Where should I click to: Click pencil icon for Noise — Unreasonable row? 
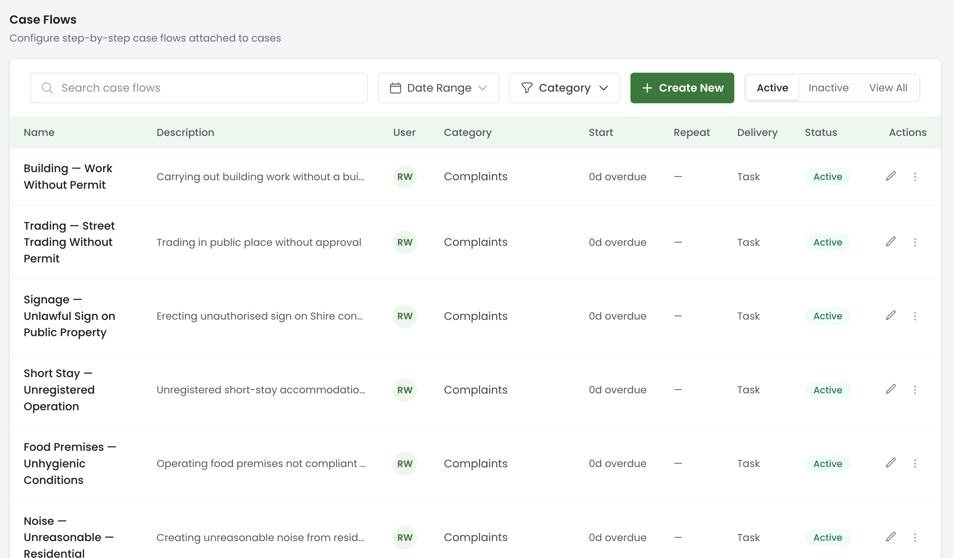pos(890,537)
